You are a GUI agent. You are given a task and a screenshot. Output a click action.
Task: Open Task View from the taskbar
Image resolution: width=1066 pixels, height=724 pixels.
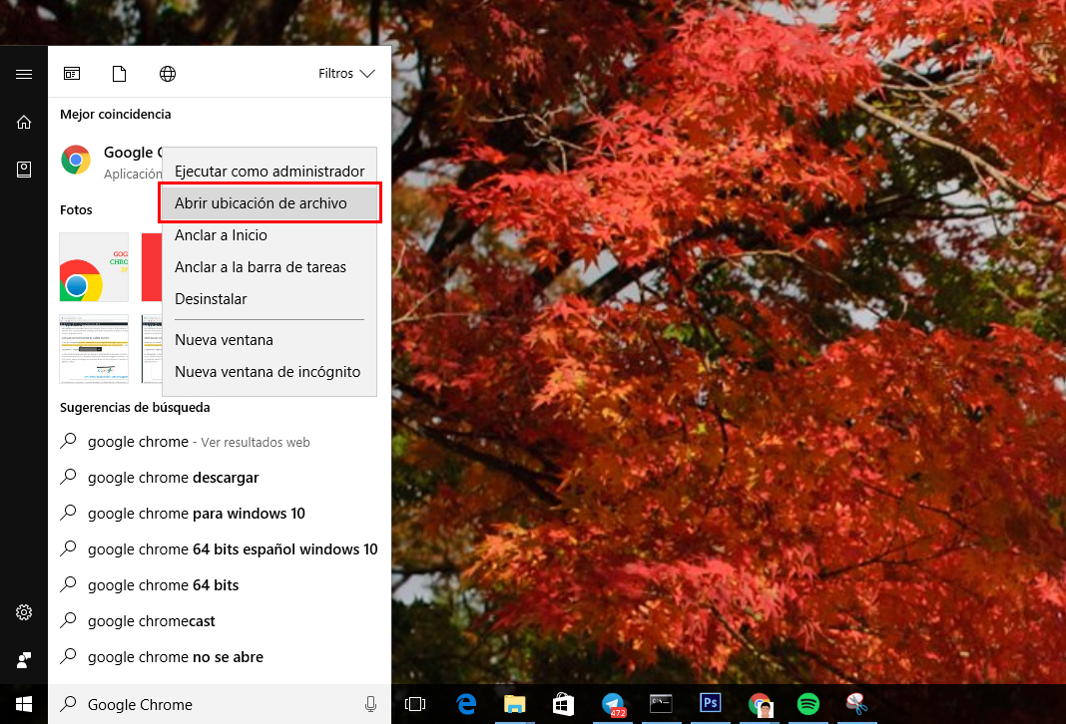click(414, 703)
